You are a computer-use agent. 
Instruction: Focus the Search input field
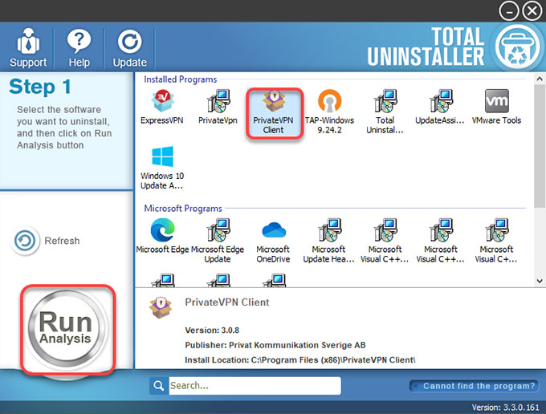255,386
